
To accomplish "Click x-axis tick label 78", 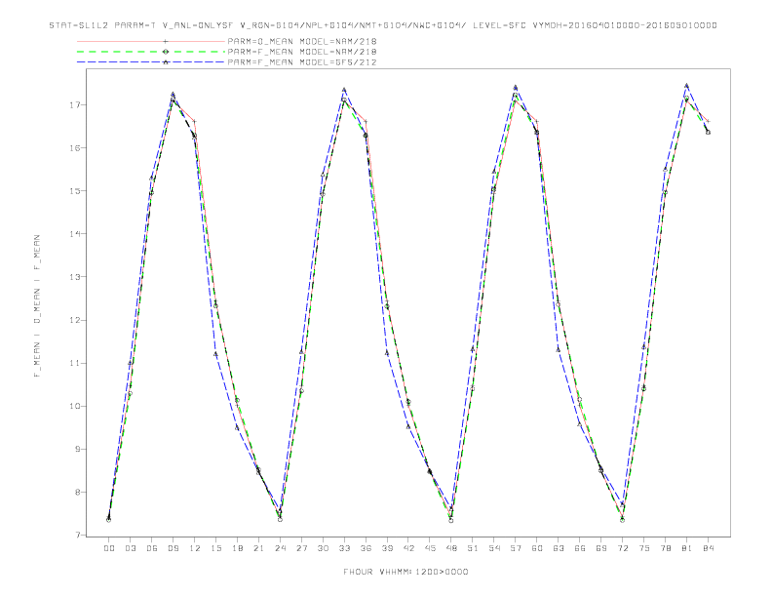I will point(666,548).
